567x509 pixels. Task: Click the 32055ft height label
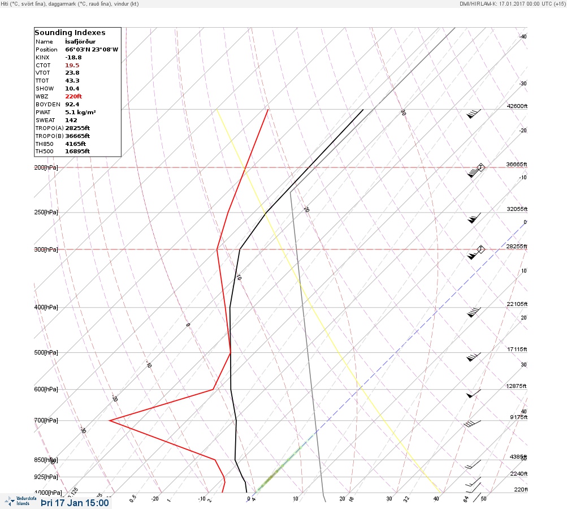click(517, 209)
